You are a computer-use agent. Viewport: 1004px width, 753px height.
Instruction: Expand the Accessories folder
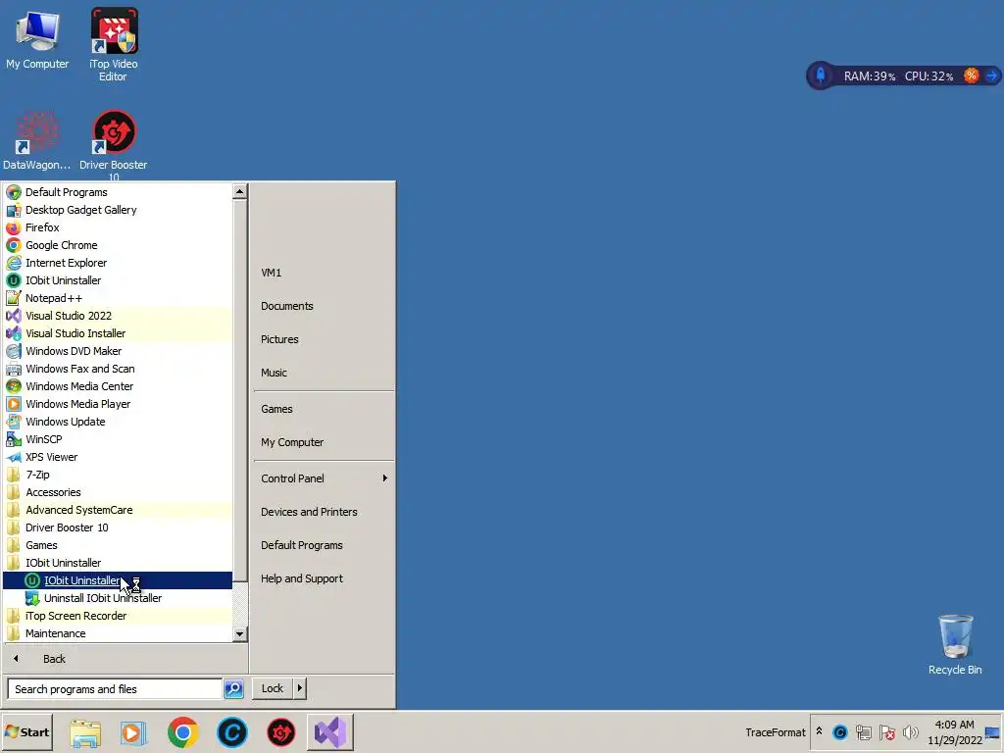118,492
